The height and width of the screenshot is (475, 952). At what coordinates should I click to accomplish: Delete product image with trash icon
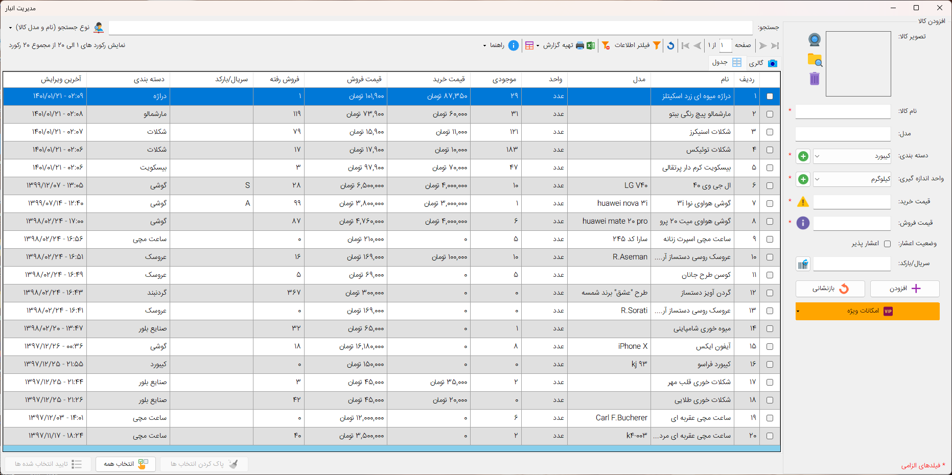pyautogui.click(x=815, y=79)
